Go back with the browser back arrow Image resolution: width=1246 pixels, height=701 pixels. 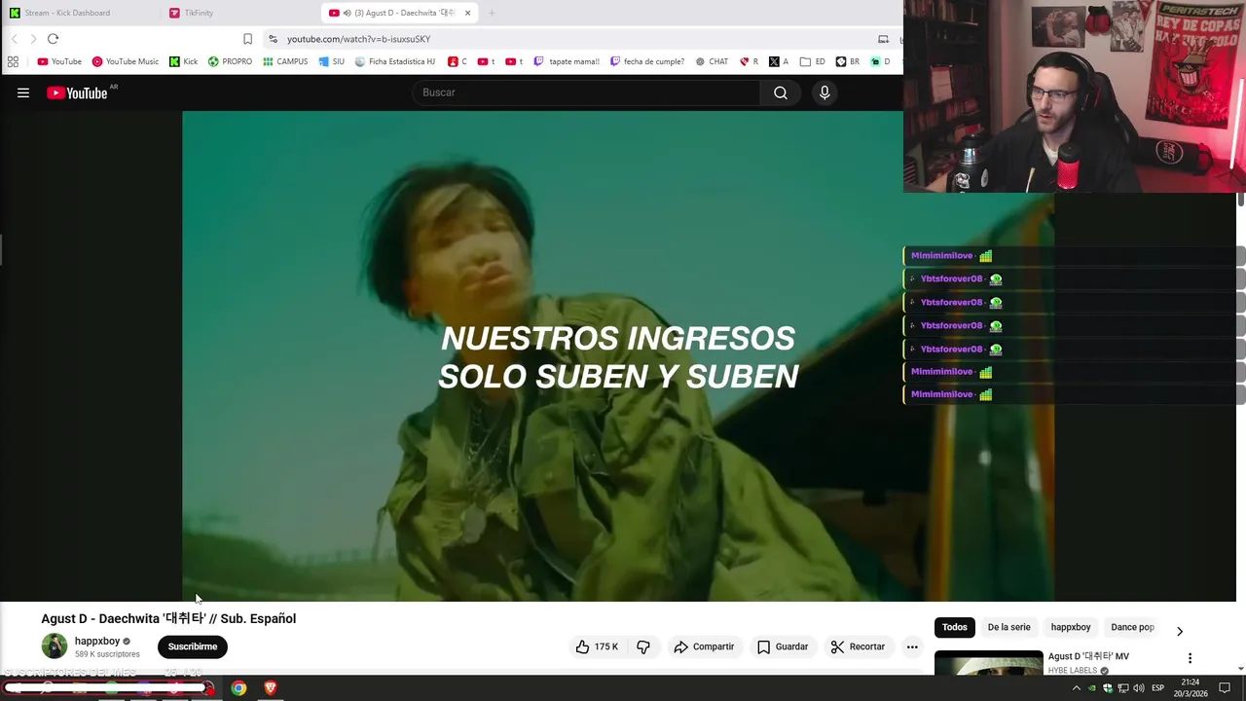pyautogui.click(x=14, y=39)
